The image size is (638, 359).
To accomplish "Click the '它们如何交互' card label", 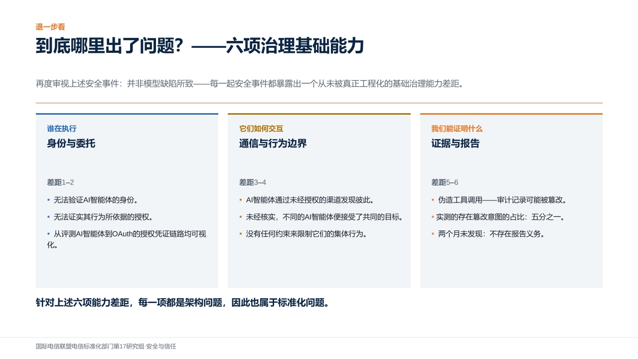I will tap(261, 129).
